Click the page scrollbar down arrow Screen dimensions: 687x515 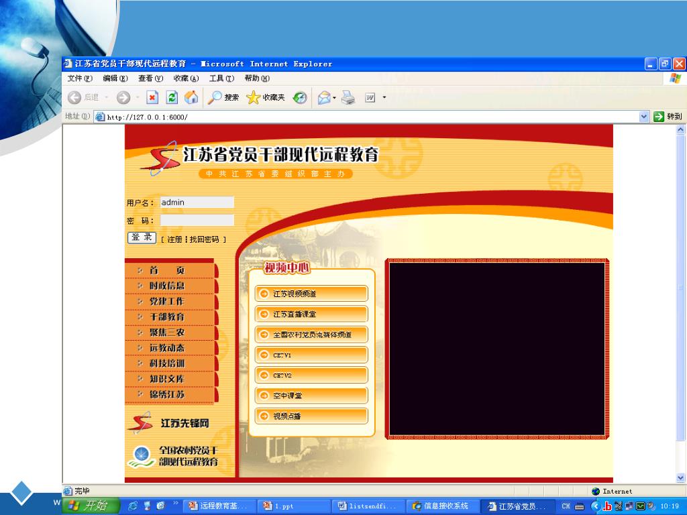(680, 477)
